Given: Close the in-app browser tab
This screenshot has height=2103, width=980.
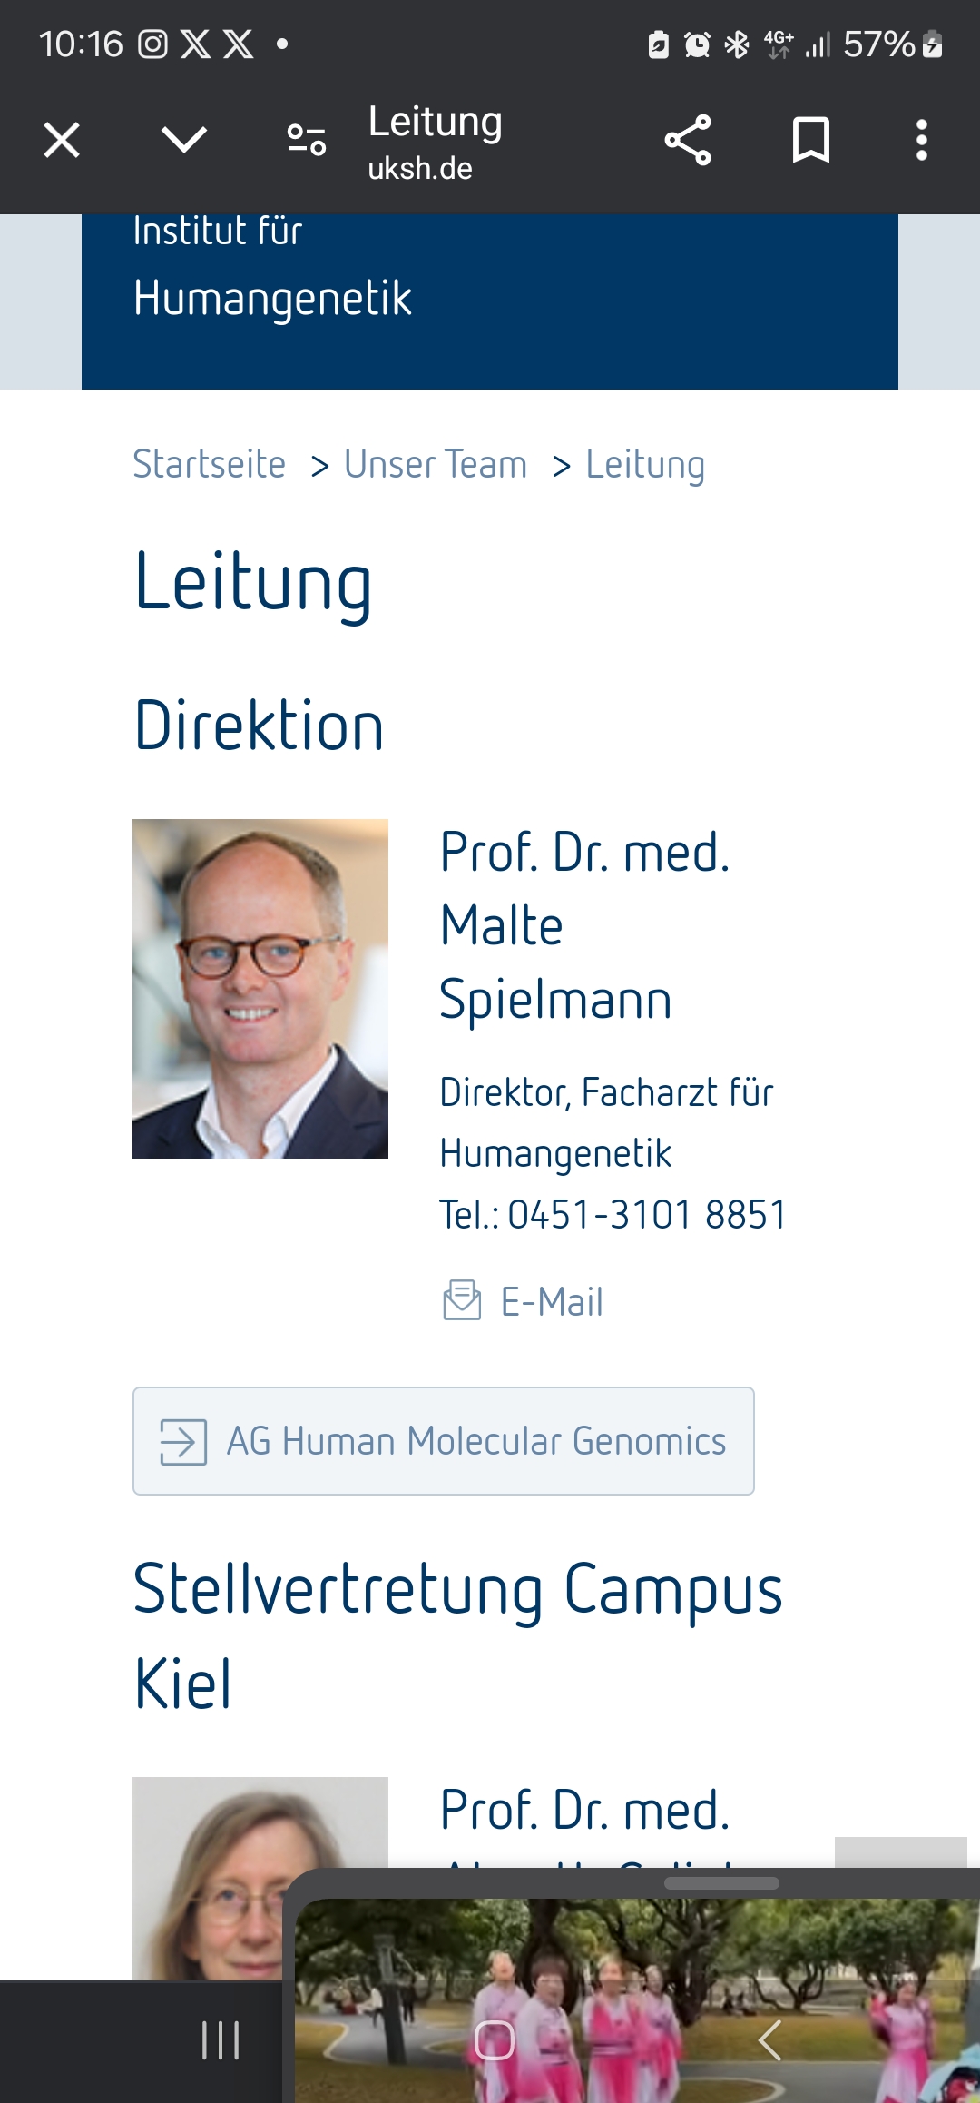Looking at the screenshot, I should point(62,141).
